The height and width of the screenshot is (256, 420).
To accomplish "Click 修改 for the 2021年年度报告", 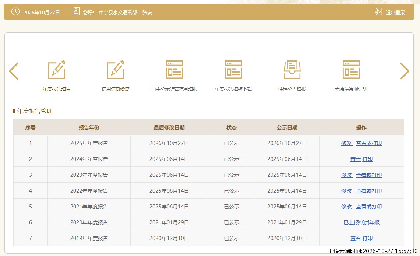I will 347,207.
